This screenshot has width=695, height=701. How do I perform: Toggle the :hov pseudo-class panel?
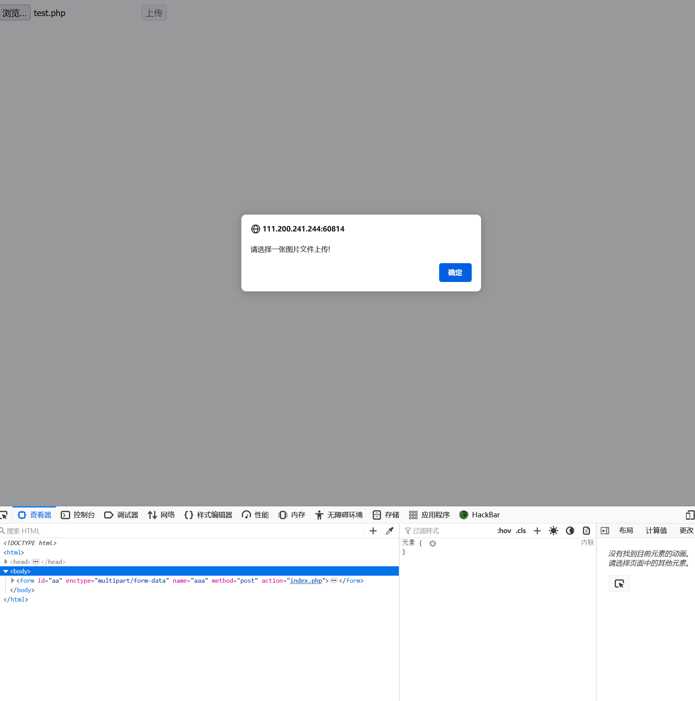point(504,531)
